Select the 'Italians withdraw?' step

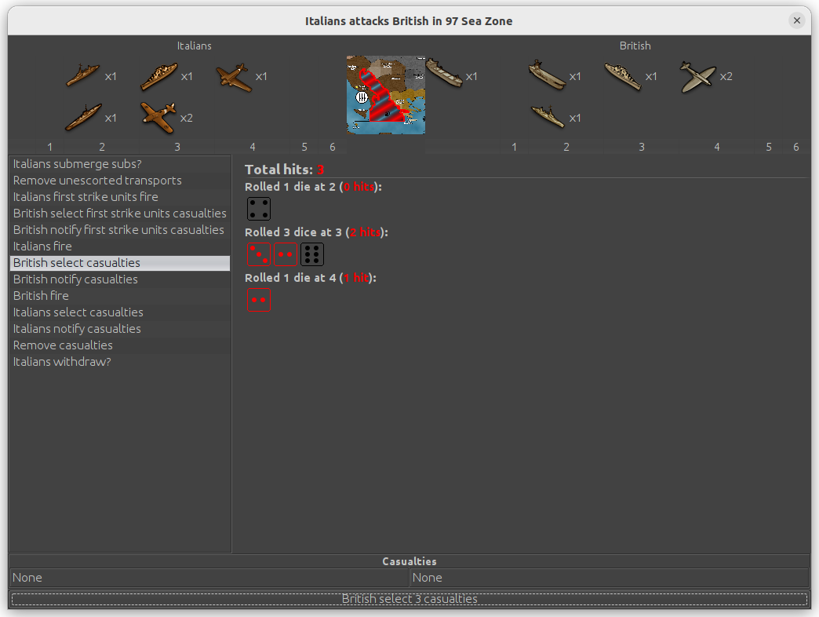click(62, 362)
